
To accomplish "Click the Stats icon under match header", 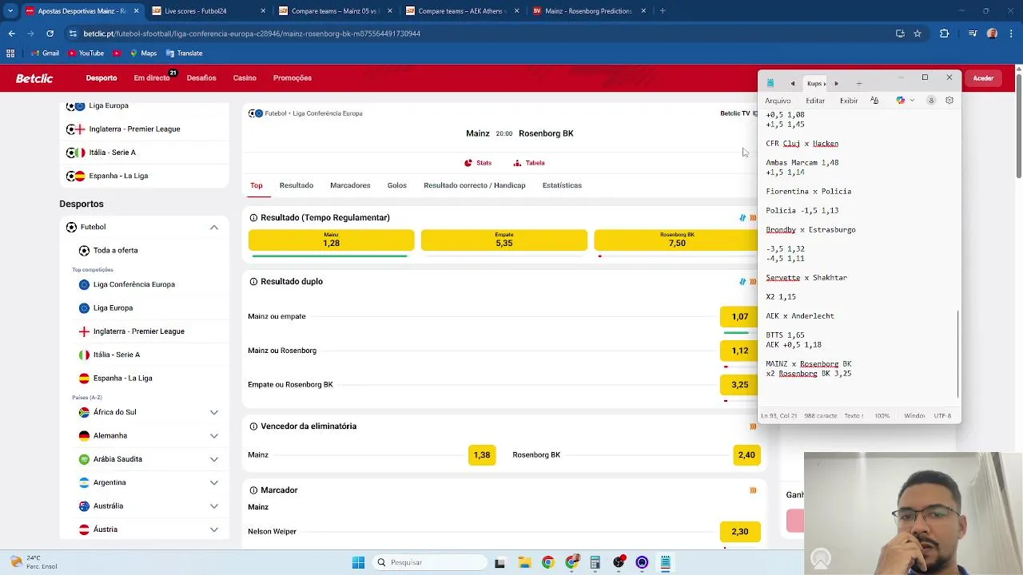I will [x=468, y=163].
